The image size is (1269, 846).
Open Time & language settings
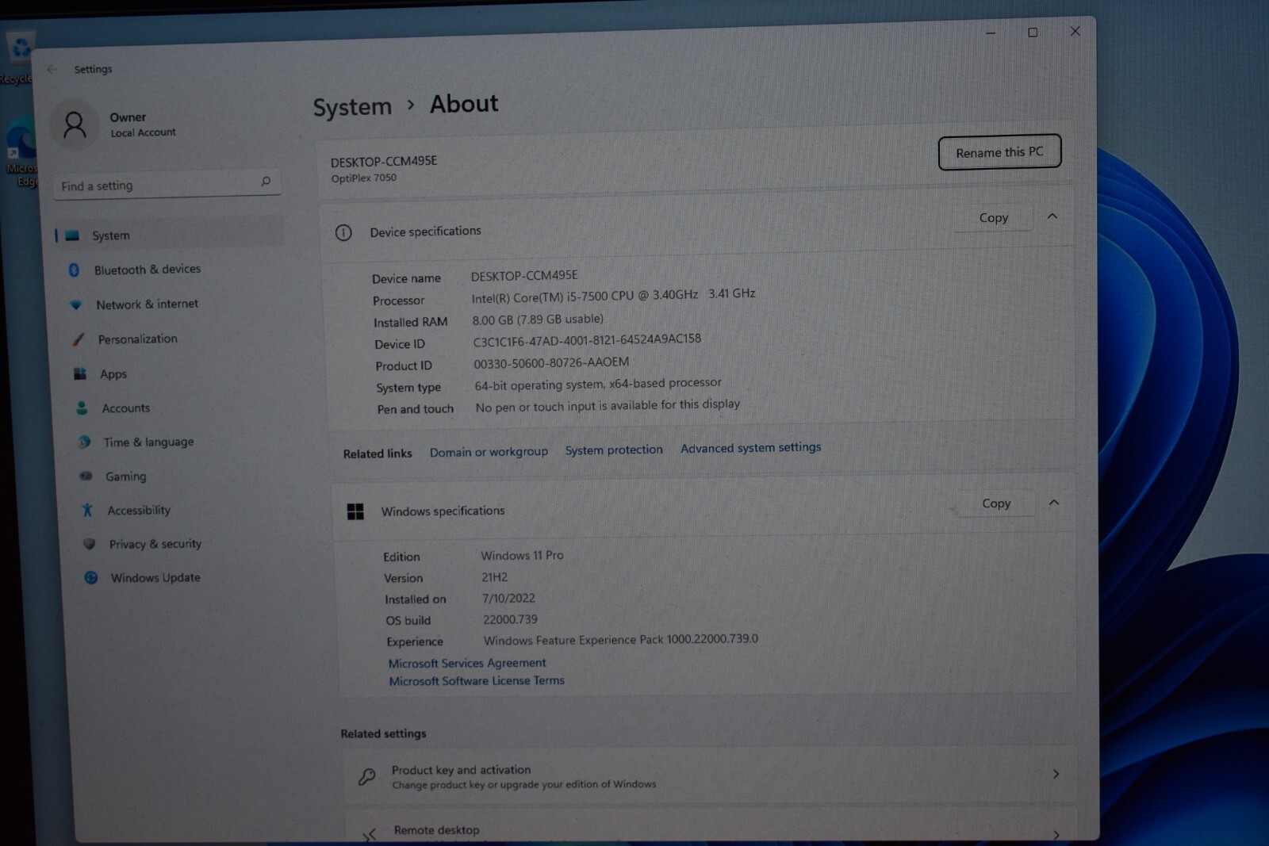click(x=148, y=442)
